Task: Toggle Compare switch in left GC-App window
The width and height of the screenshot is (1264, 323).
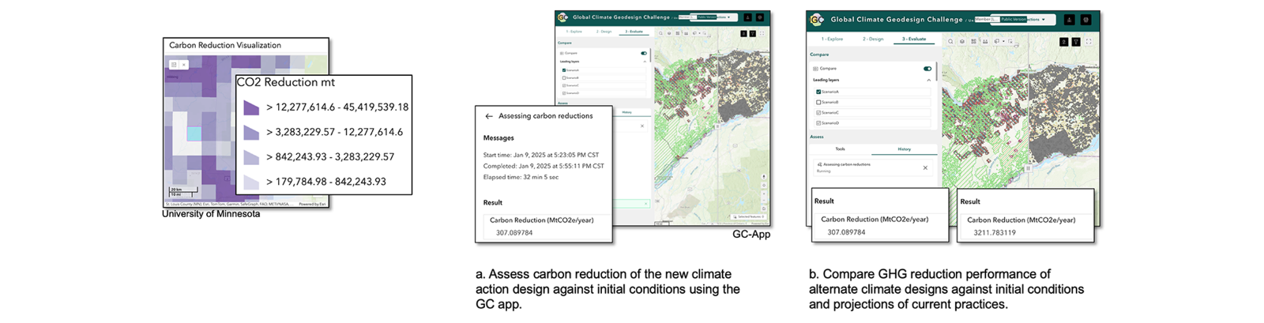Action: 644,53
